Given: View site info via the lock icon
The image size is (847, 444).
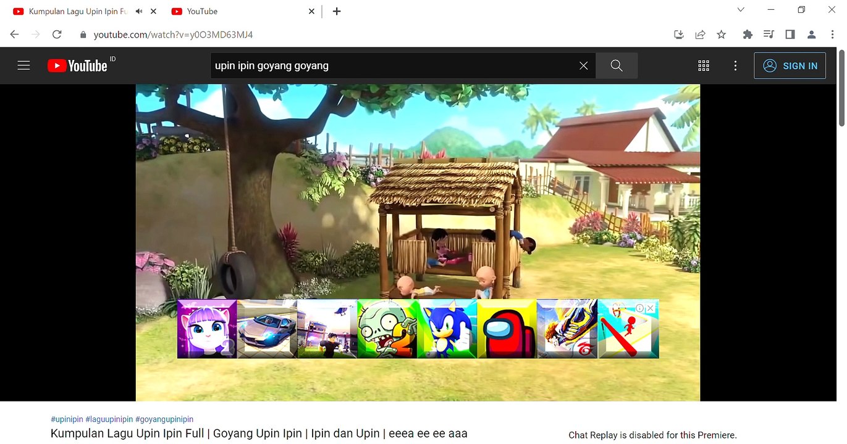Looking at the screenshot, I should pos(83,35).
